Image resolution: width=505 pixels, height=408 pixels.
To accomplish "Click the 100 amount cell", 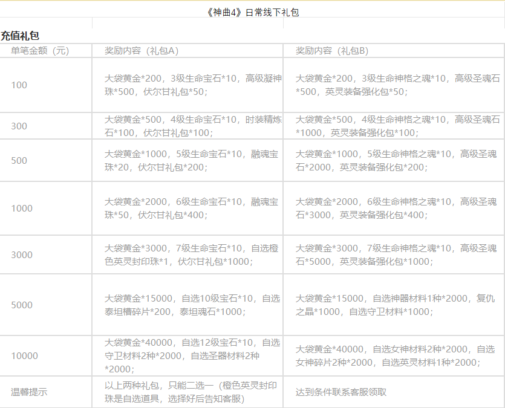I will pyautogui.click(x=19, y=85).
